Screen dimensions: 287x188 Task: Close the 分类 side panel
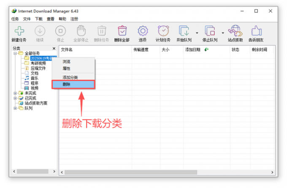coord(54,49)
